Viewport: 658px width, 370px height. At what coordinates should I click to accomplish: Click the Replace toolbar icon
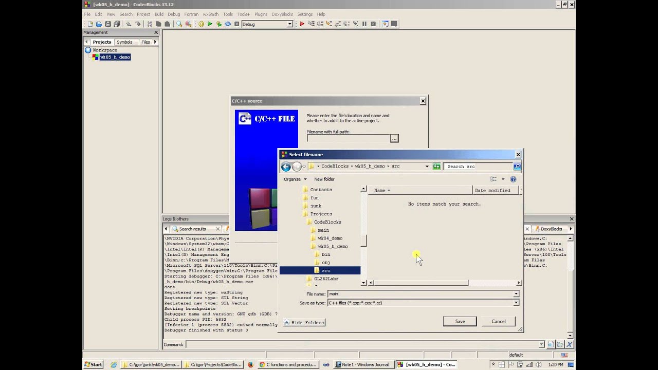tap(188, 24)
